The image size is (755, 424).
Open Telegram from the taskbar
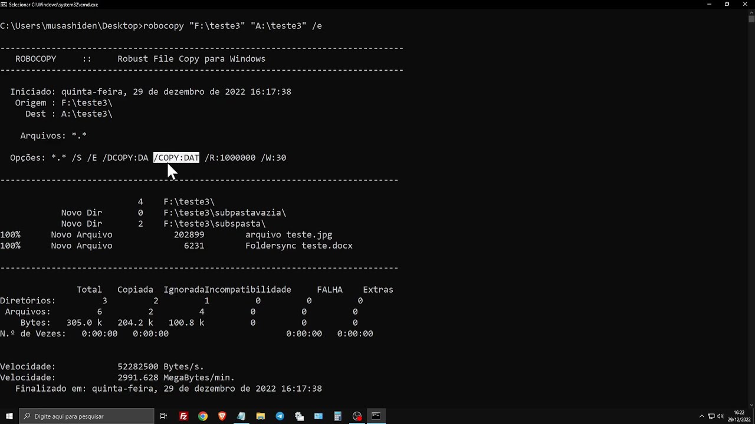280,416
